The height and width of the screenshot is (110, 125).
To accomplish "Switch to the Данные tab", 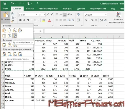I will (81, 9).
